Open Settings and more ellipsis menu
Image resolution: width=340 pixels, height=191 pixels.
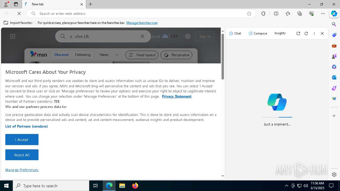[323, 14]
